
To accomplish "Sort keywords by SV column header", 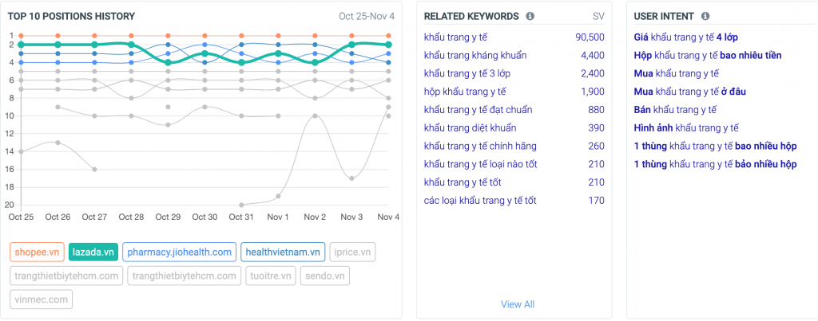I will (x=598, y=16).
